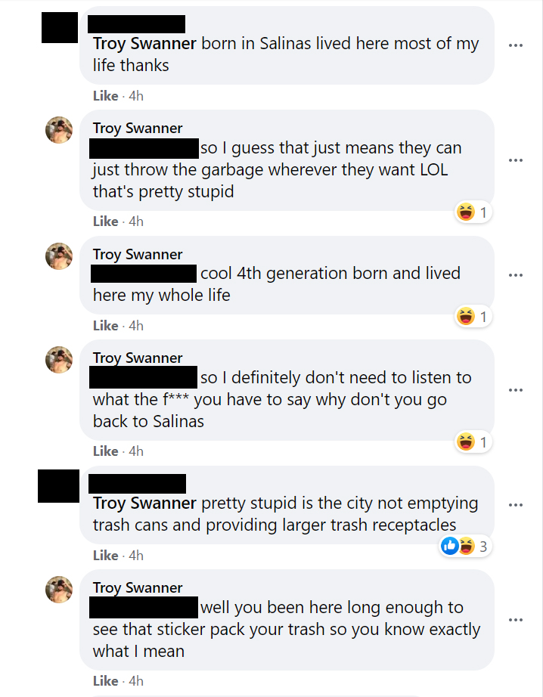
Task: View haha reaction on "throw the garbage" comment
Action: pos(473,213)
